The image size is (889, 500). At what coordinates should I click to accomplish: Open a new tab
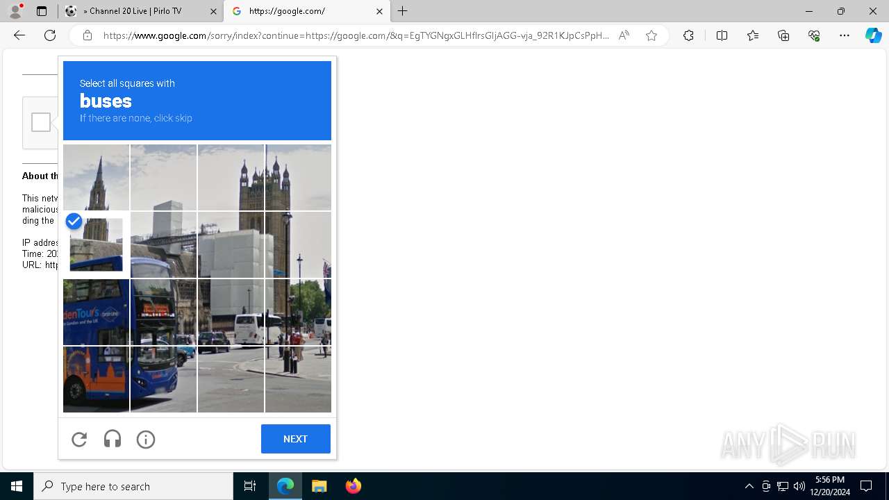(x=403, y=11)
